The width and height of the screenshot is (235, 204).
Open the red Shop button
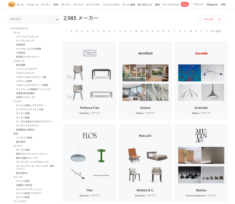[x=185, y=4]
